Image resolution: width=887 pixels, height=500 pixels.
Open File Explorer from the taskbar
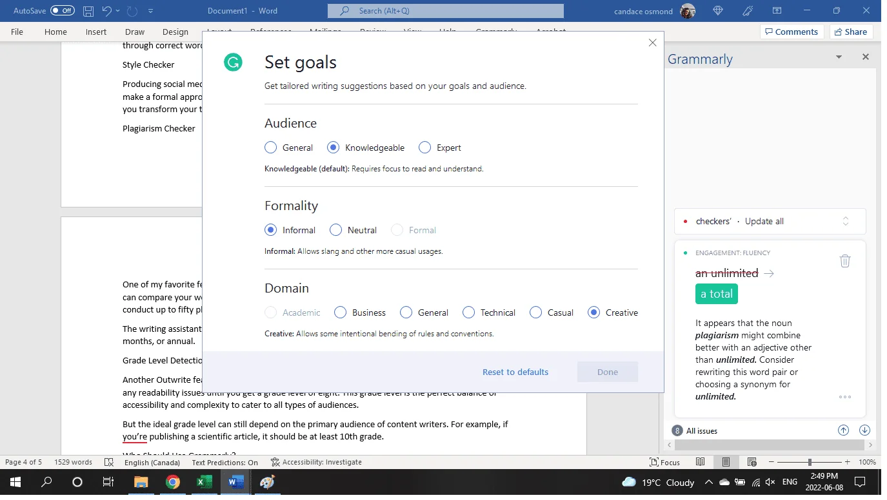(141, 482)
